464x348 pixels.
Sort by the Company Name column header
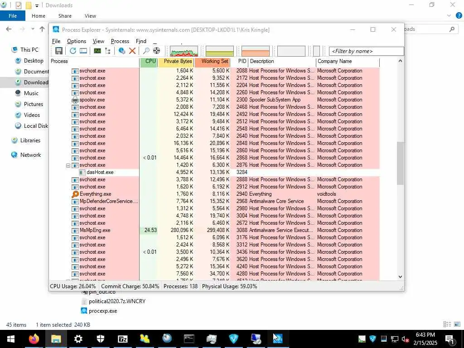coord(348,61)
